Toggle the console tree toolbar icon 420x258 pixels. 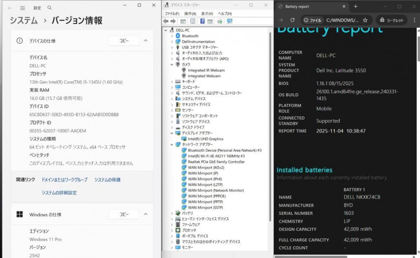(x=183, y=21)
